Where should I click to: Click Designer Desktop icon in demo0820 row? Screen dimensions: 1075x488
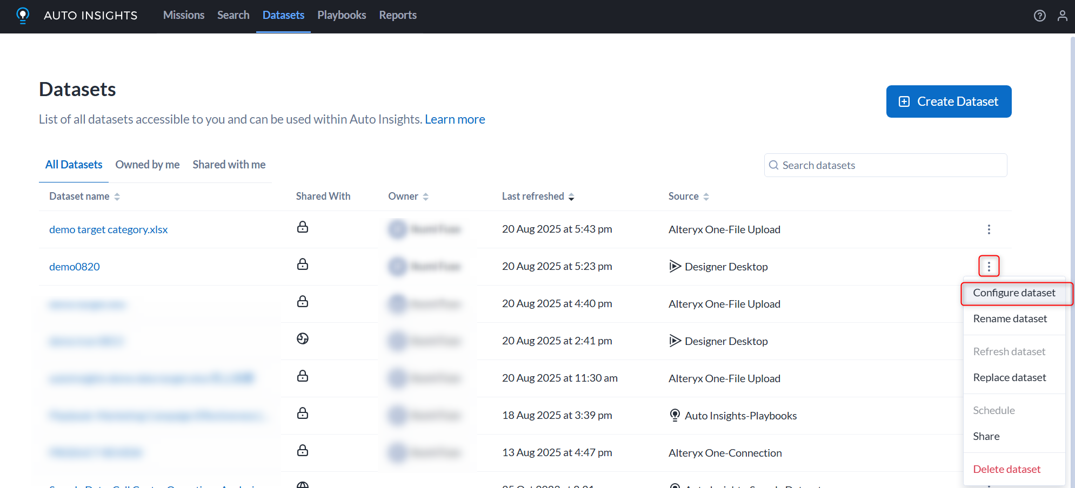click(675, 266)
